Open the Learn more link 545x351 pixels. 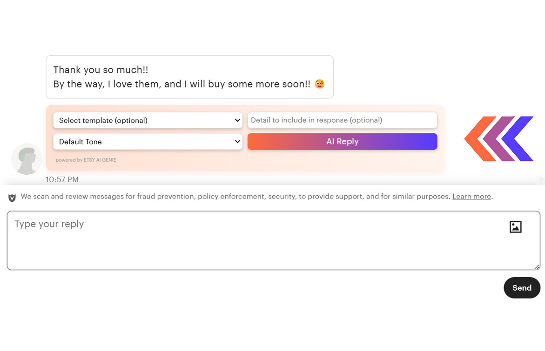coord(471,197)
